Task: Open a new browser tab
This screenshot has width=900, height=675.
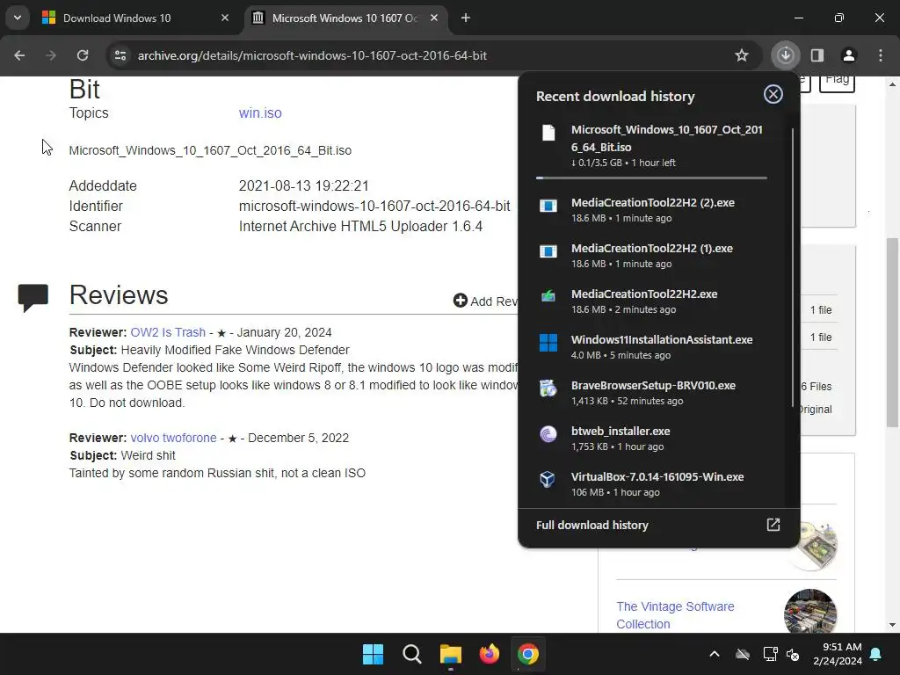Action: pos(466,18)
